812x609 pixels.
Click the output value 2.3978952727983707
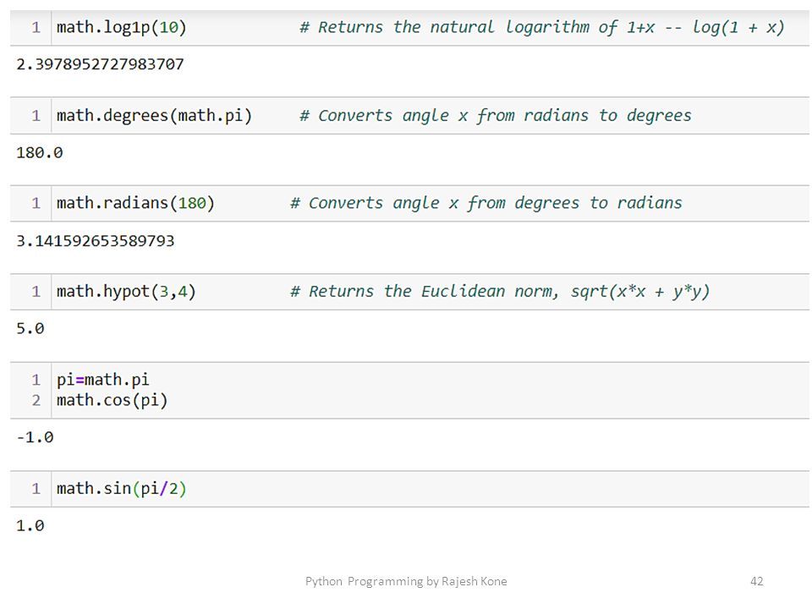point(100,64)
